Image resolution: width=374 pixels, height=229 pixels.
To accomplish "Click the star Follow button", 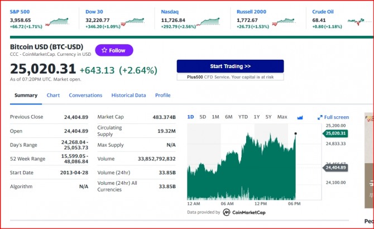I will (x=114, y=50).
